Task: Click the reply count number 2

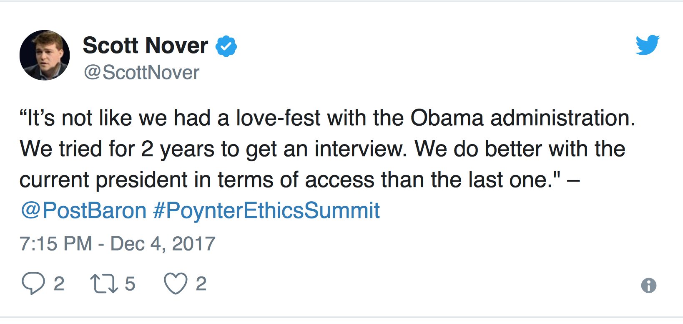Action: click(x=59, y=284)
